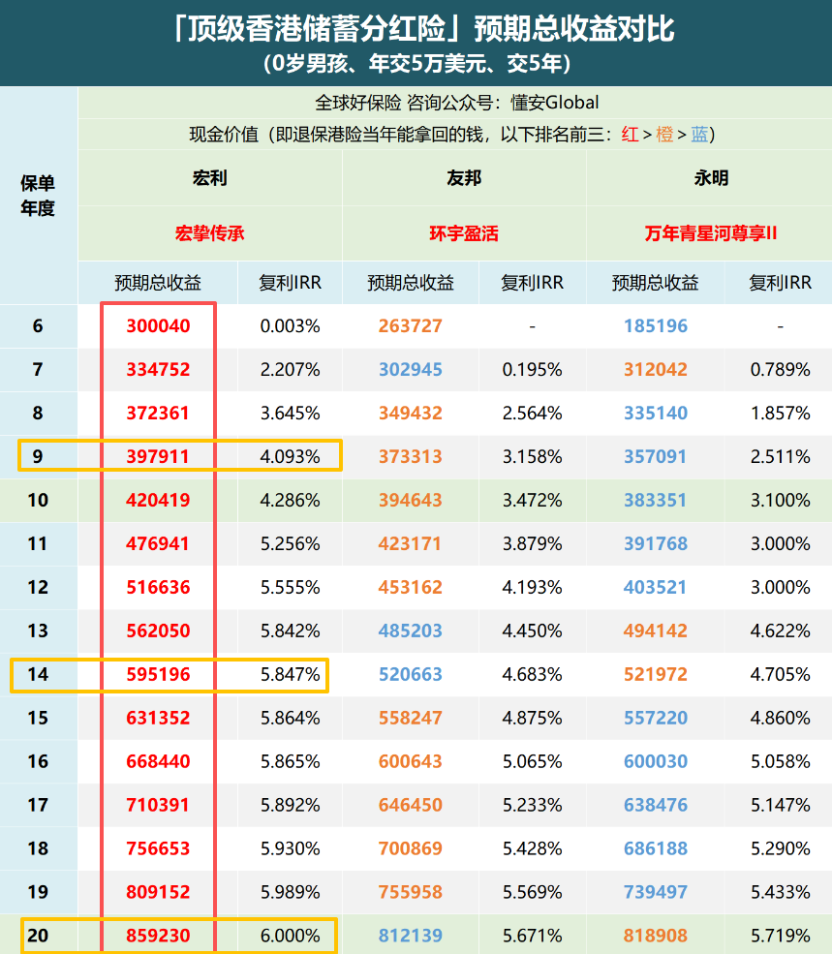Select the highlighted value 397911
Viewport: 832px width, 954px height.
[x=158, y=456]
